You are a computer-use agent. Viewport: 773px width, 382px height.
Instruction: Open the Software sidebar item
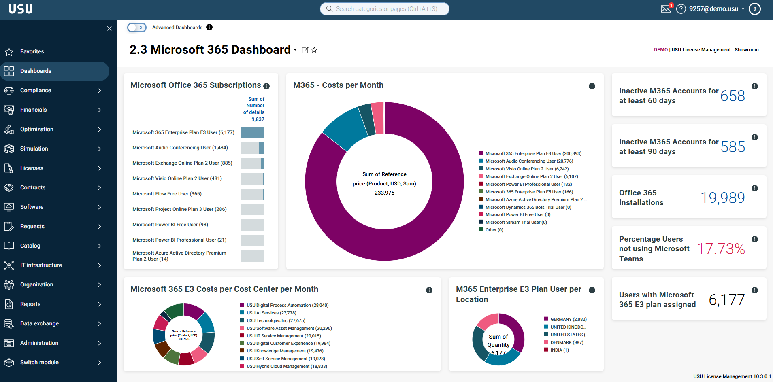pyautogui.click(x=55, y=207)
